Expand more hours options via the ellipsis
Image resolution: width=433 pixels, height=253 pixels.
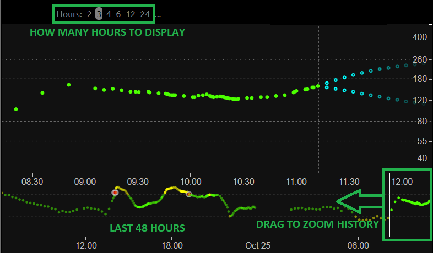pos(158,16)
